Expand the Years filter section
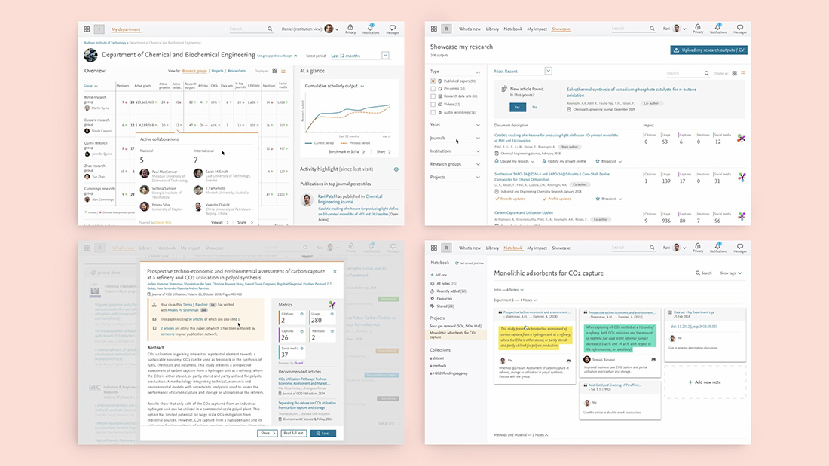Viewport: 829px width, 466px height. pyautogui.click(x=478, y=125)
